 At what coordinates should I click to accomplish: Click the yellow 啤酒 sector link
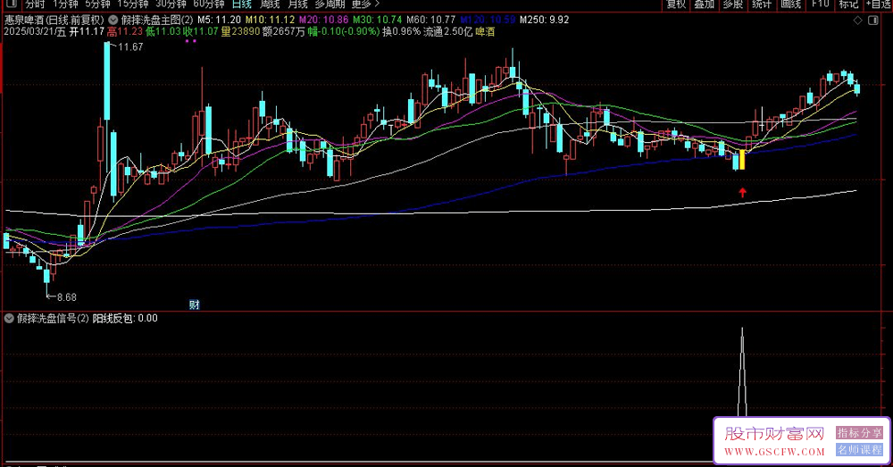(x=485, y=32)
